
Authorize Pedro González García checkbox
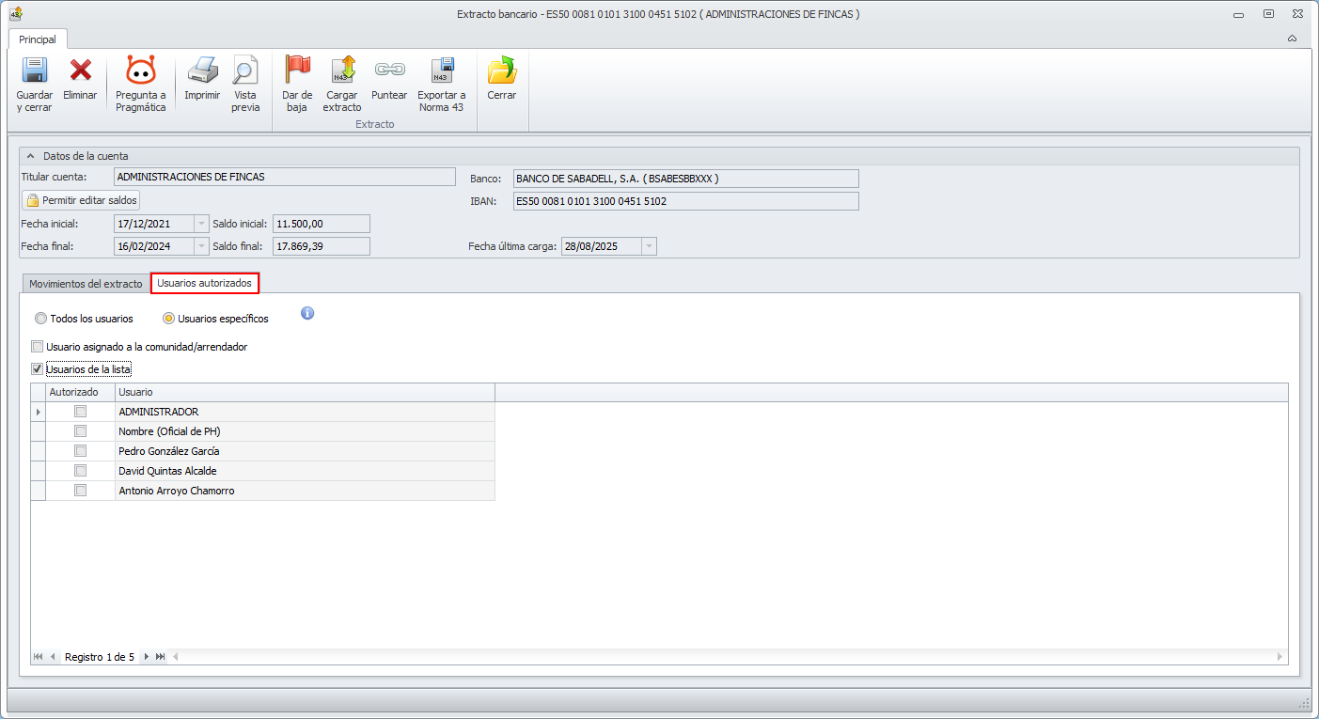(x=81, y=451)
